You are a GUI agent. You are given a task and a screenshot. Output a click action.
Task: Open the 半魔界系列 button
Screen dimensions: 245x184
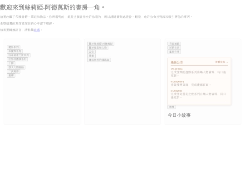point(15,51)
